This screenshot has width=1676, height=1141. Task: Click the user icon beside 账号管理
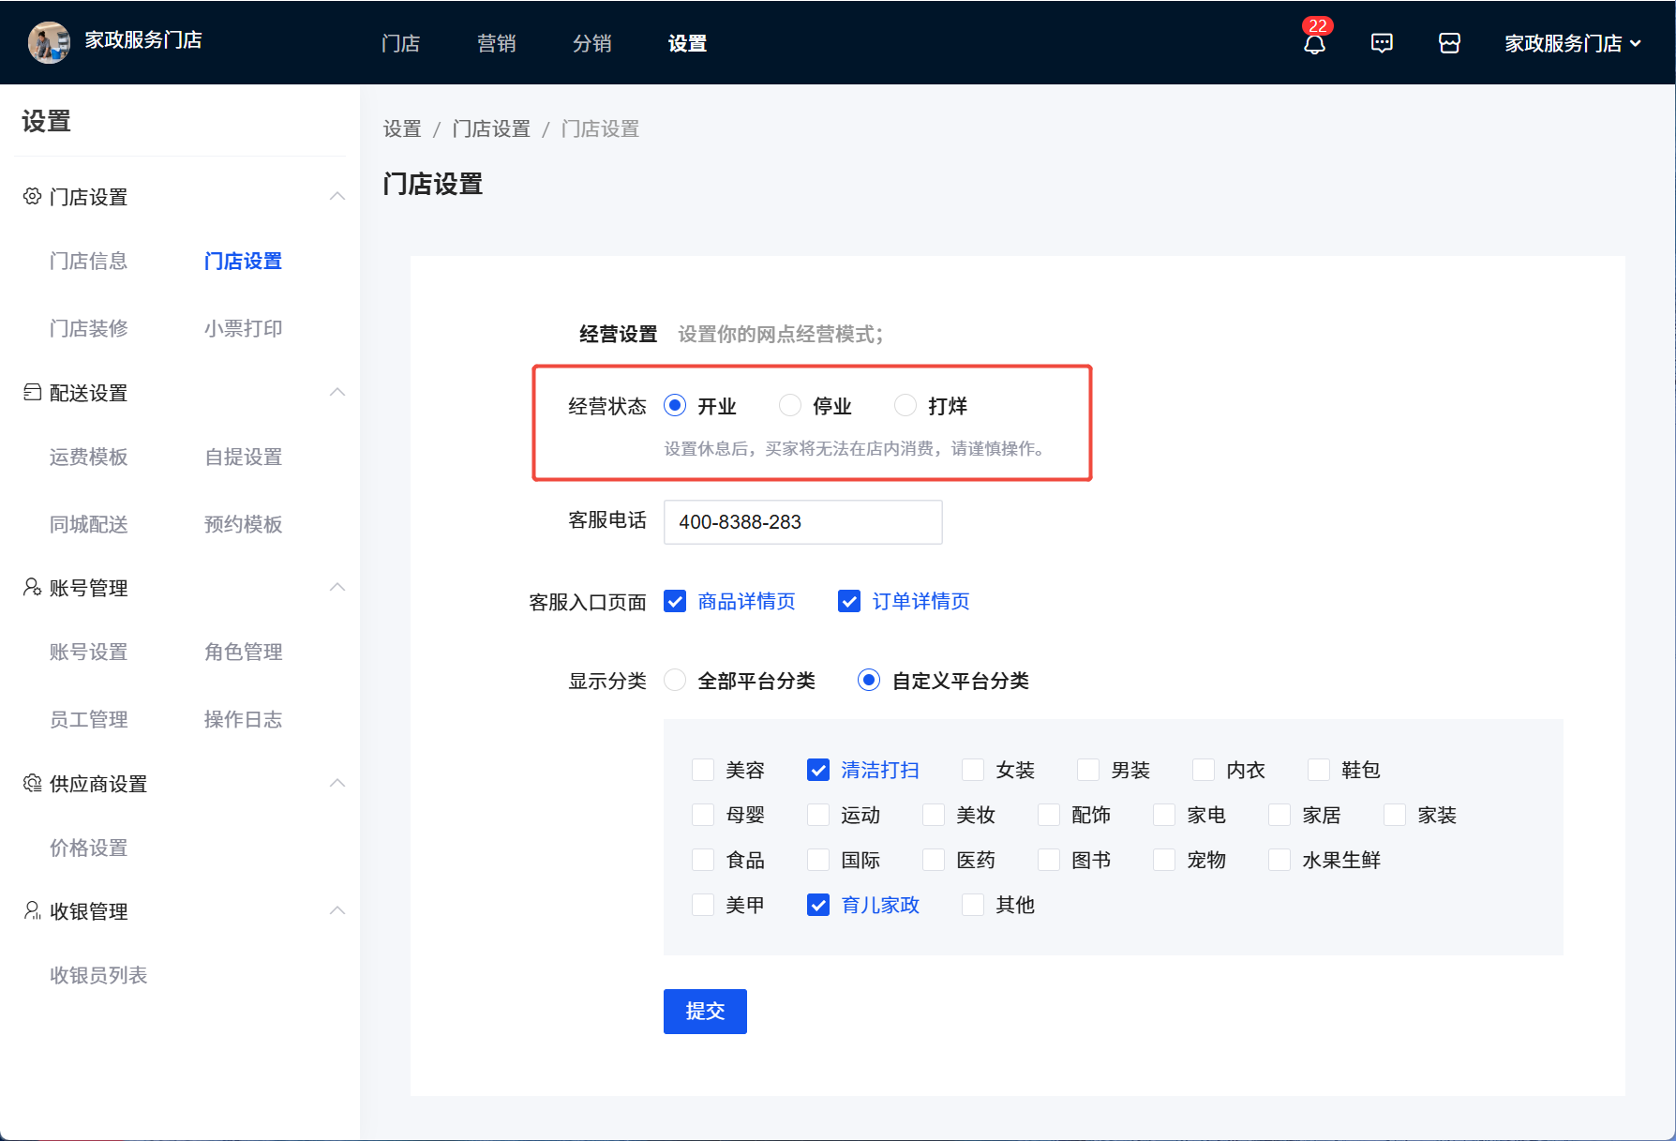[x=32, y=587]
